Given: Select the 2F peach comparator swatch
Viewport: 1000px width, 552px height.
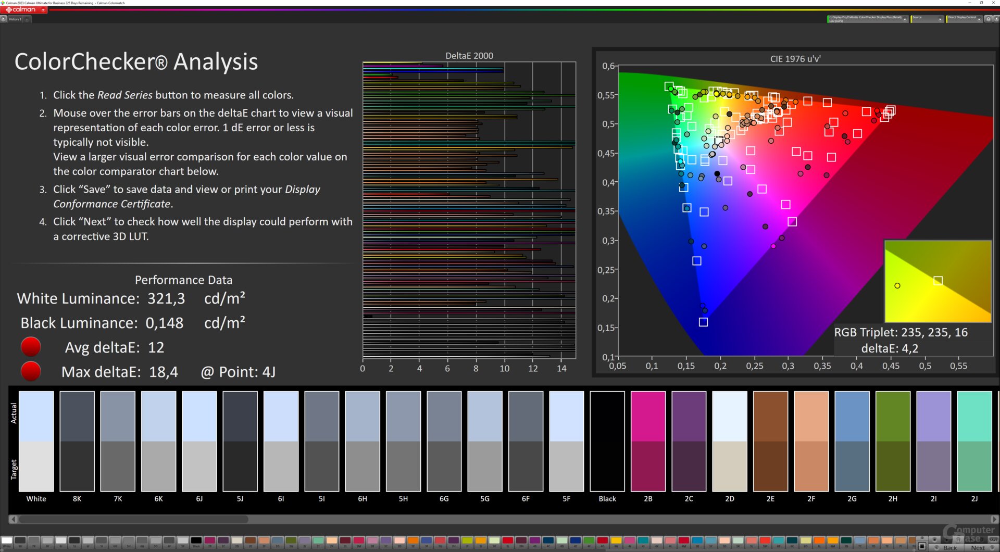Looking at the screenshot, I should [x=811, y=441].
